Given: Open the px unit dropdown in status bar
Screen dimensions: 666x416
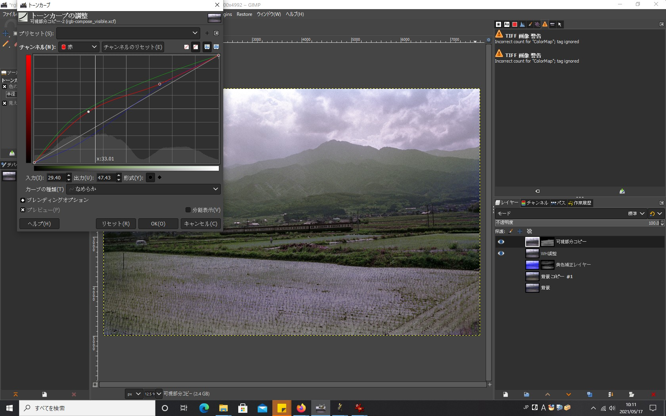Looking at the screenshot, I should (x=134, y=394).
